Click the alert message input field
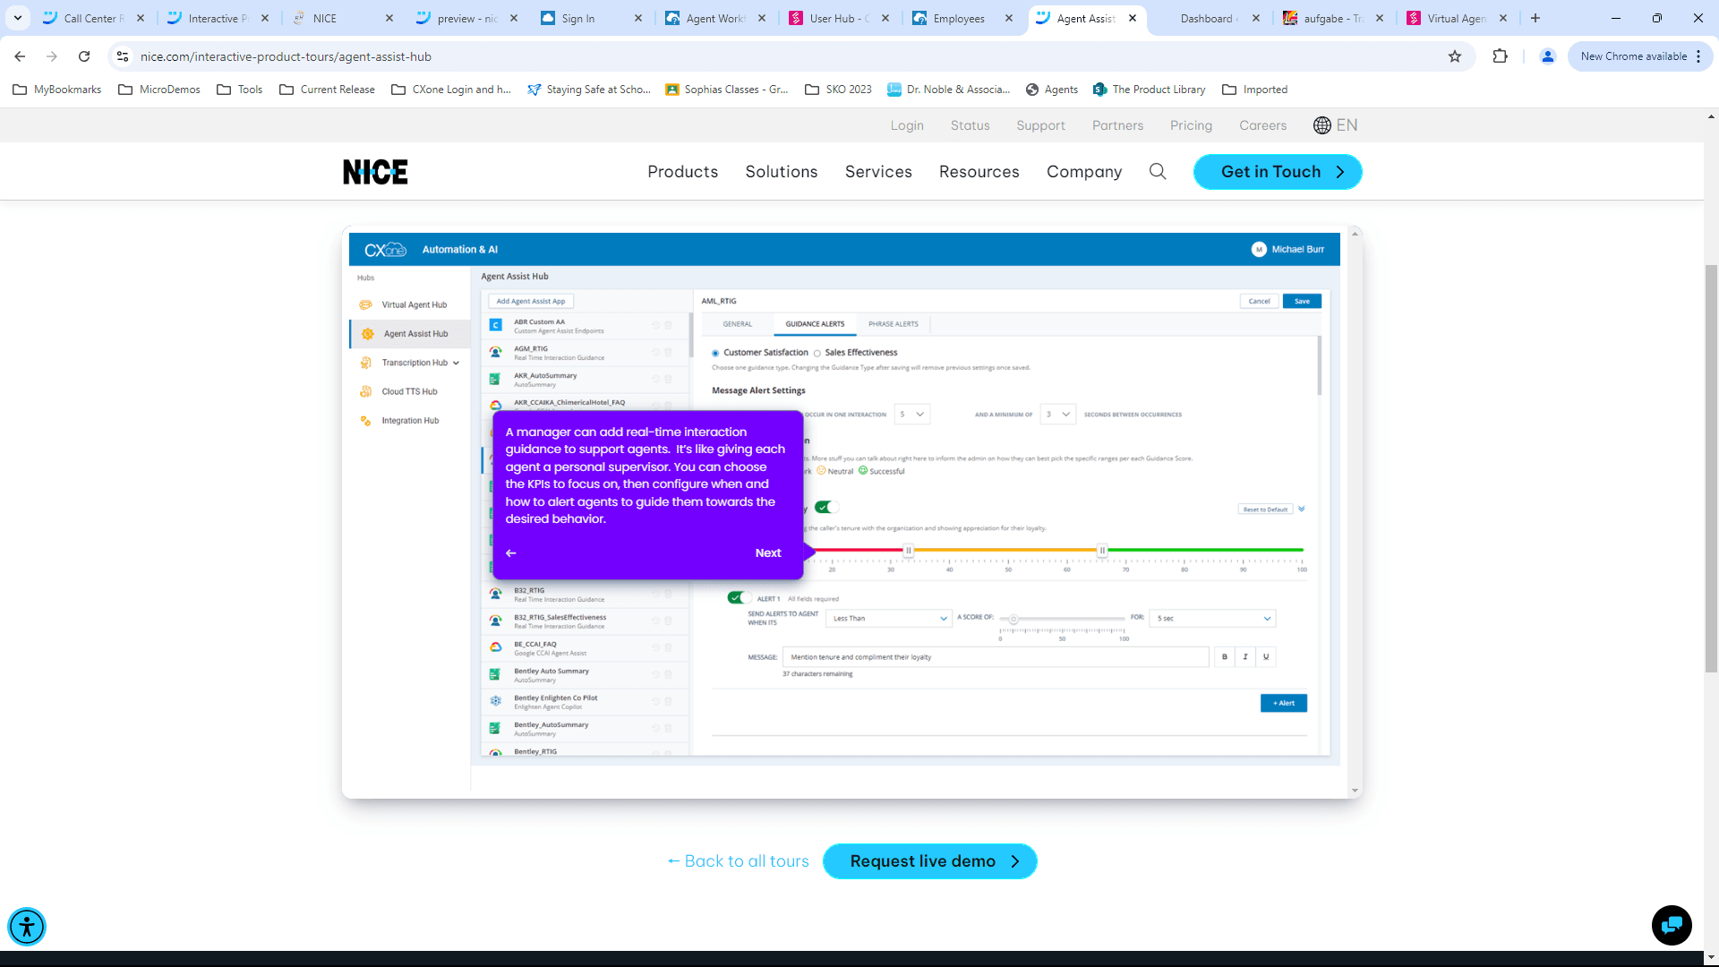1719x967 pixels. [x=996, y=657]
